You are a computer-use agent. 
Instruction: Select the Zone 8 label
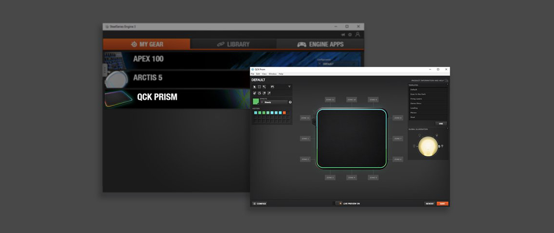[x=398, y=118]
